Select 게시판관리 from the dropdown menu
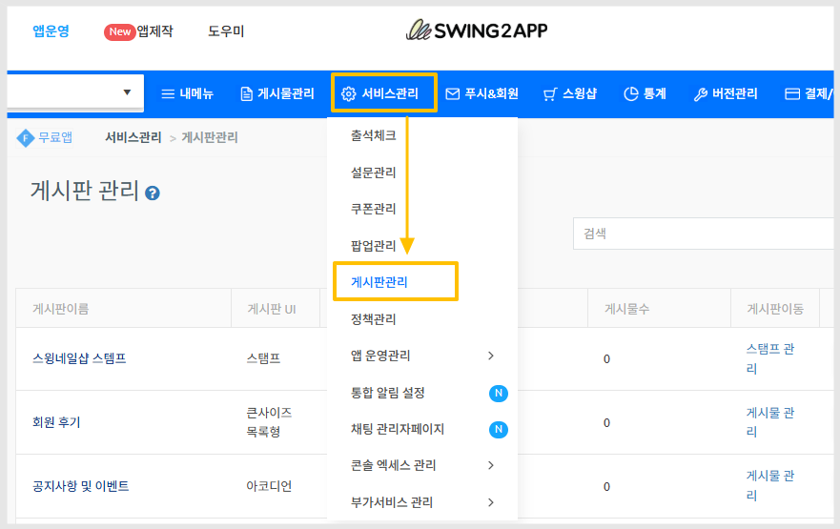The image size is (840, 529). tap(386, 282)
